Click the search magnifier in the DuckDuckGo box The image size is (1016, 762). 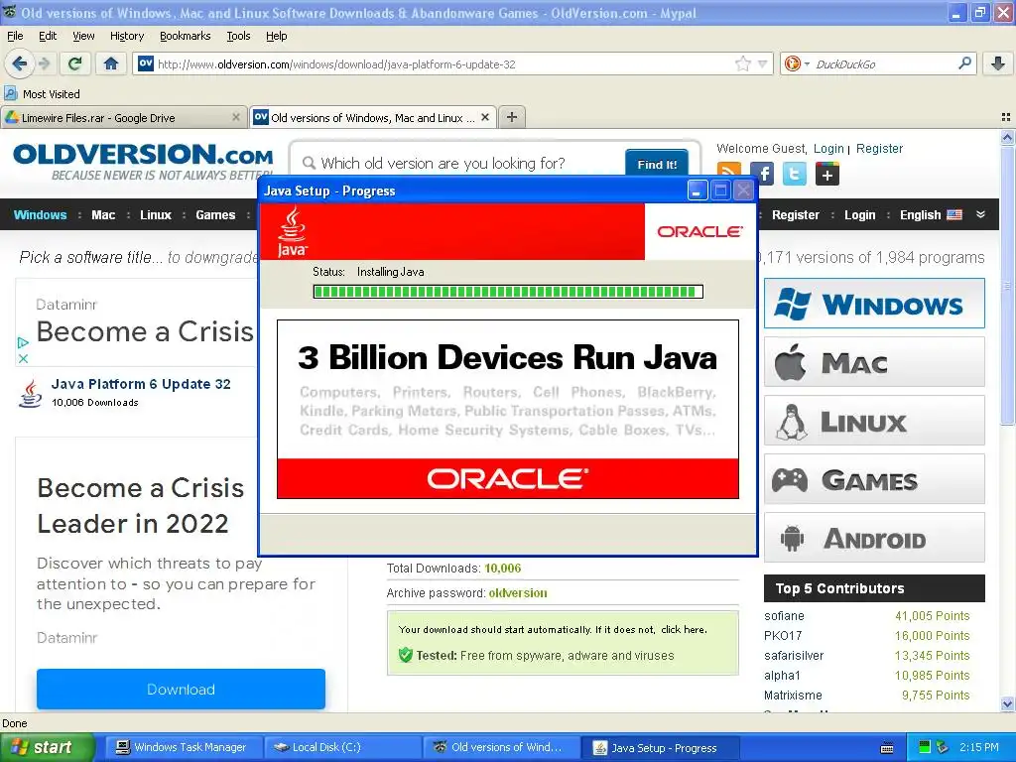(964, 63)
